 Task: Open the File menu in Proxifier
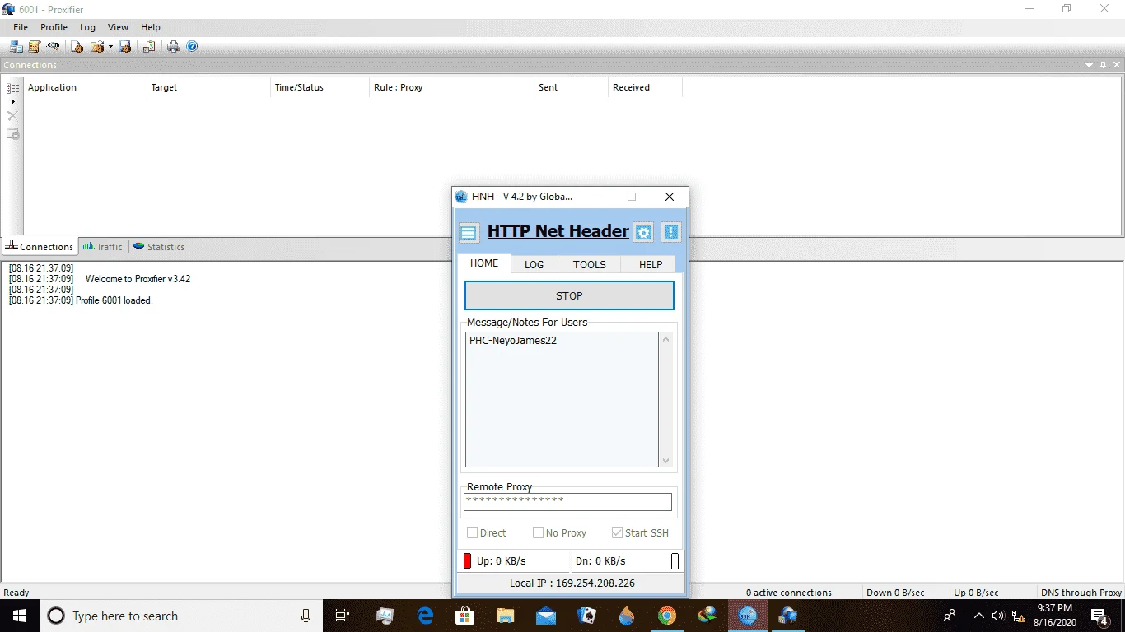(21, 27)
